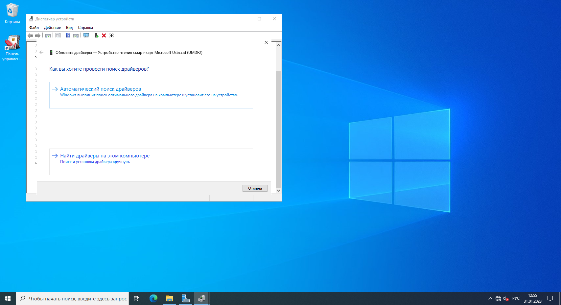Click the red X uninstall device icon
This screenshot has width=561, height=305.
click(x=104, y=35)
